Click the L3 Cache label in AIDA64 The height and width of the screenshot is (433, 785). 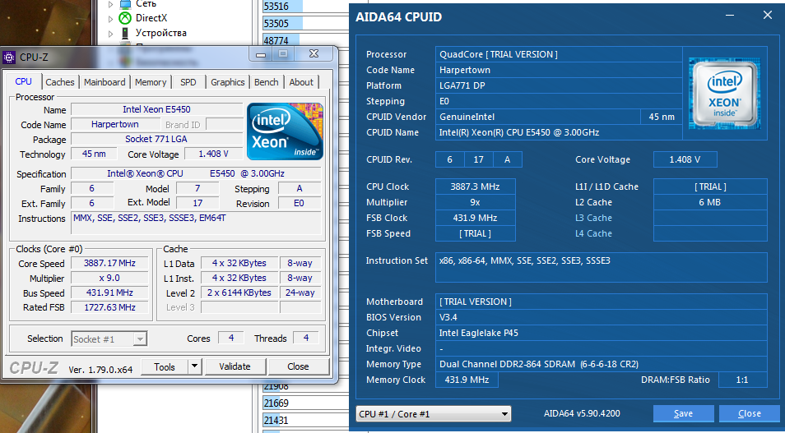pos(593,218)
